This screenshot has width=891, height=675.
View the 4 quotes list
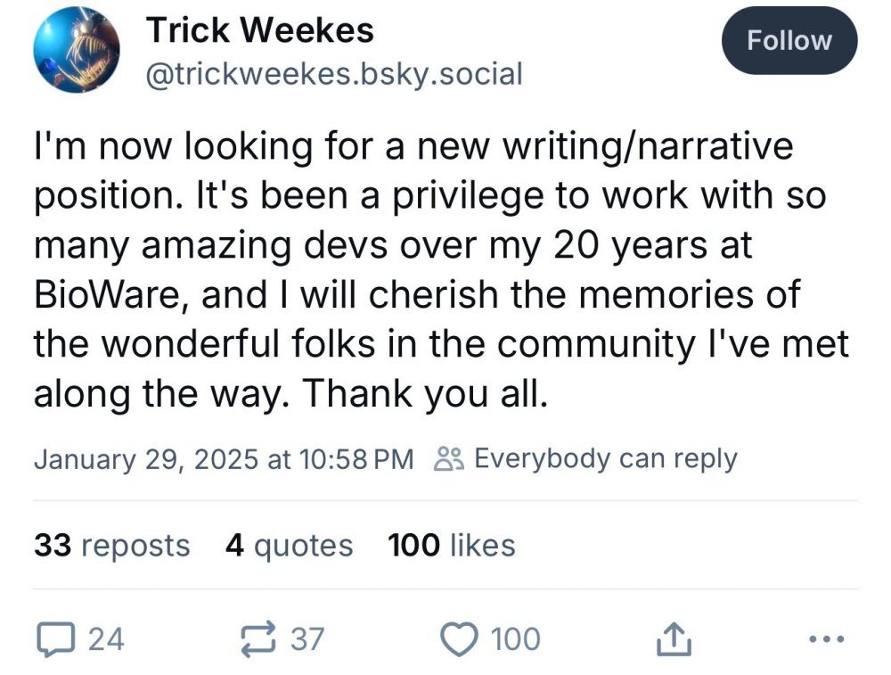pyautogui.click(x=289, y=545)
